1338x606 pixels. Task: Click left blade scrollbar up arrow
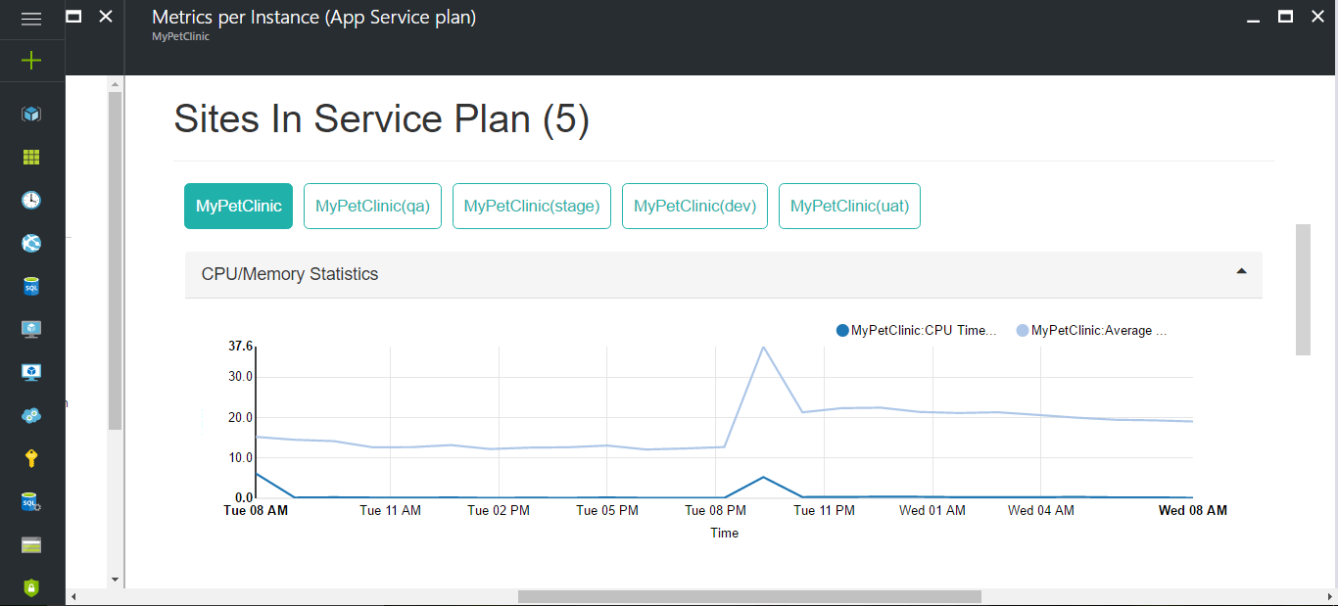(x=115, y=84)
